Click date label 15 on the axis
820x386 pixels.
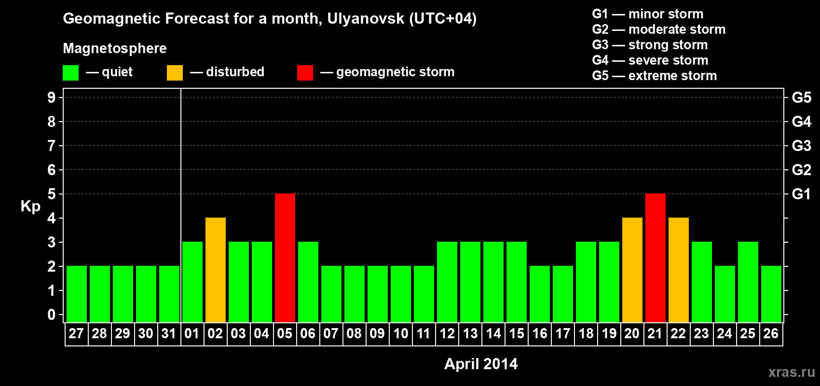coord(516,334)
